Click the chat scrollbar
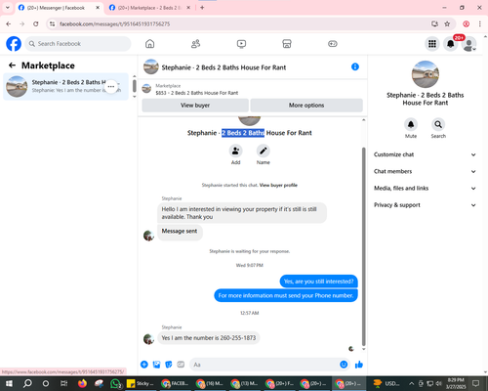488x391 pixels. click(364, 246)
